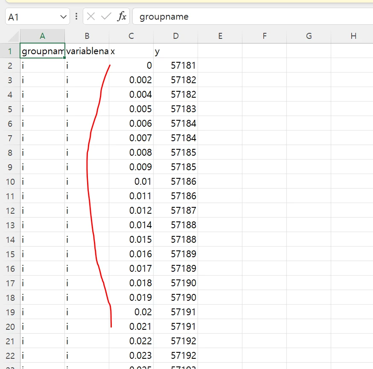The height and width of the screenshot is (369, 373).
Task: Click empty cell F10
Action: pos(264,181)
